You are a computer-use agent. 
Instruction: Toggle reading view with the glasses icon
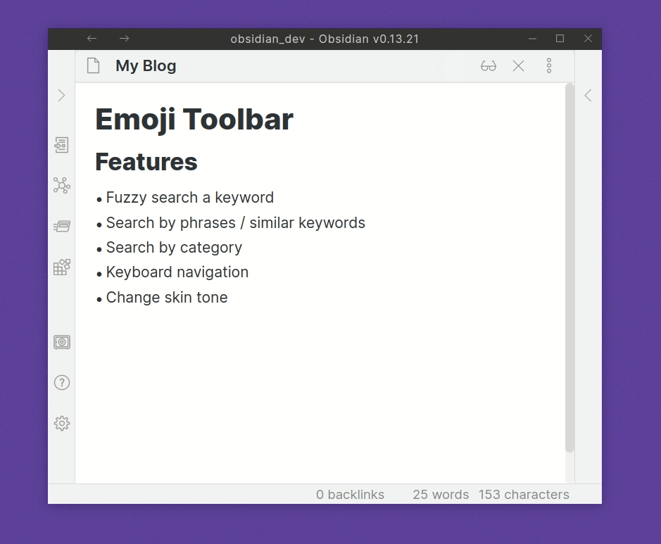[489, 65]
